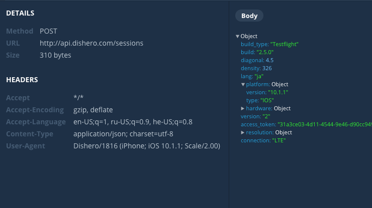
Task: Click the Size 310 bytes value
Action: click(x=55, y=55)
